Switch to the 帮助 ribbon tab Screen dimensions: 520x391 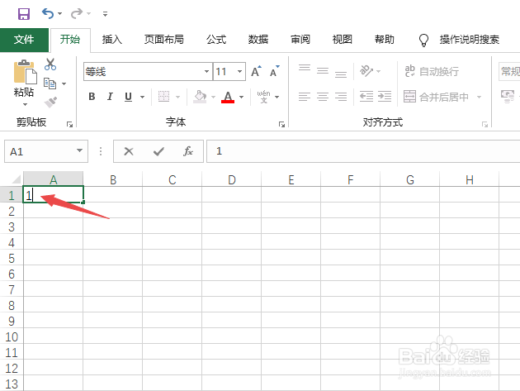(385, 40)
